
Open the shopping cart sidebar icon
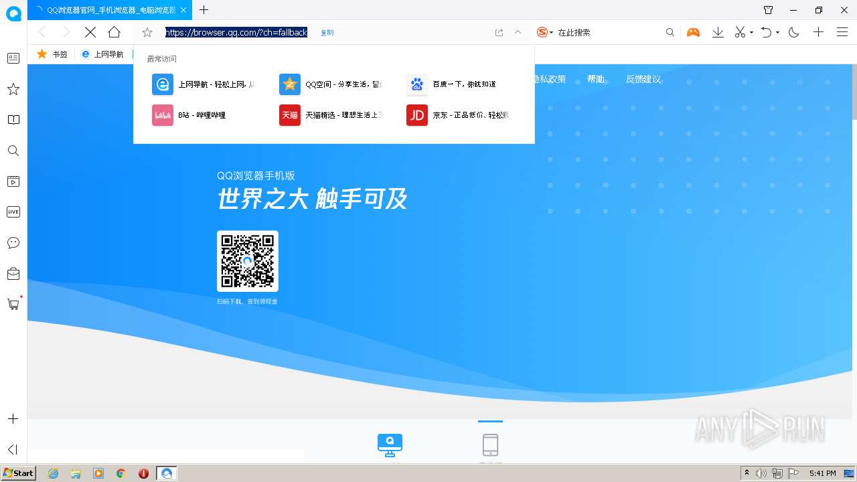(x=13, y=304)
